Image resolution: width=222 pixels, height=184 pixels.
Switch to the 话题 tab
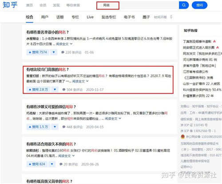pos(60,17)
